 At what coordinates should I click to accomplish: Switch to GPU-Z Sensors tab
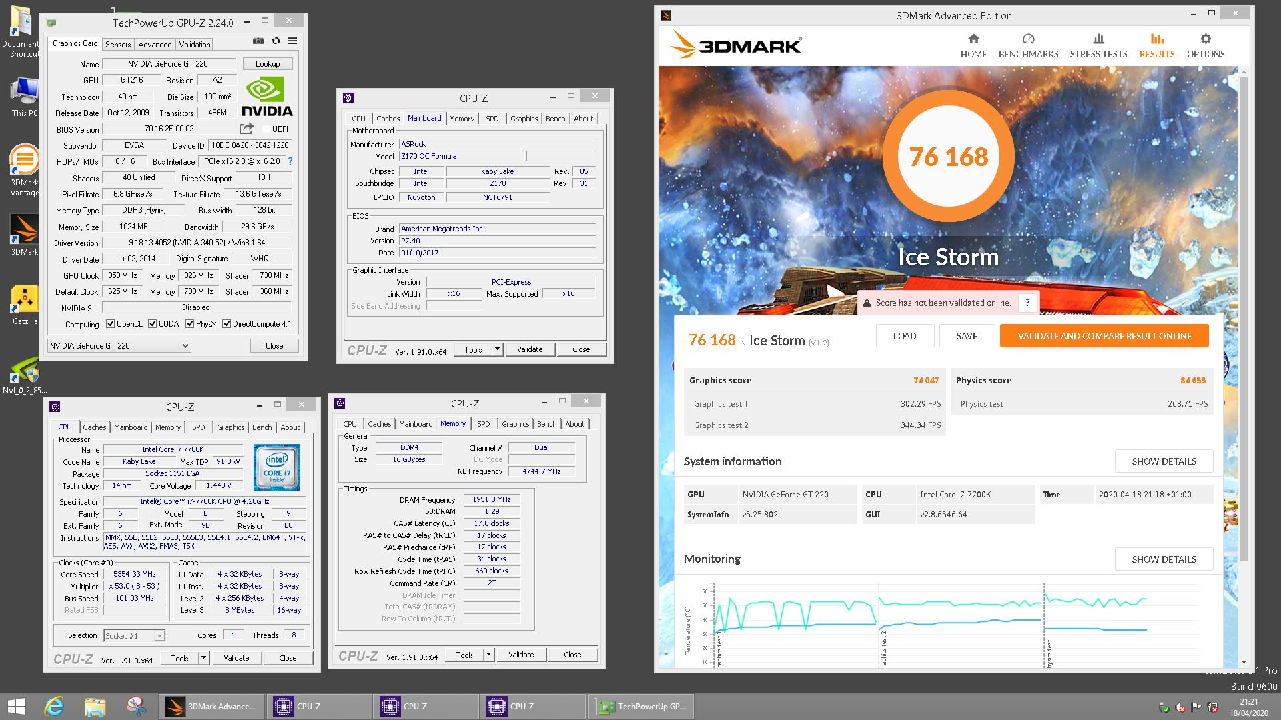click(x=118, y=45)
